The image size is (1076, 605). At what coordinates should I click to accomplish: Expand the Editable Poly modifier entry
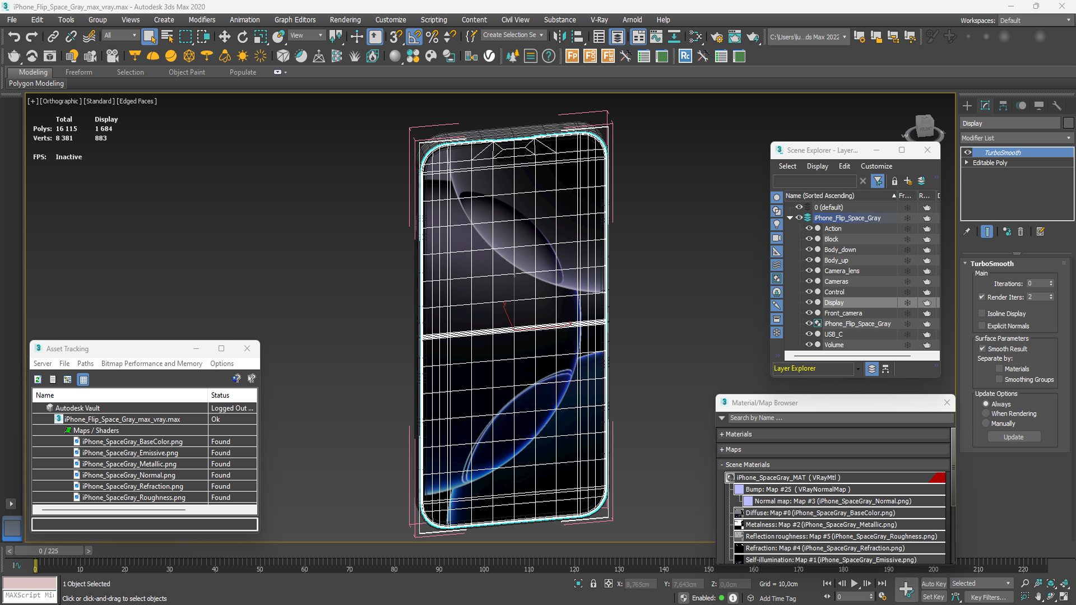pyautogui.click(x=966, y=162)
